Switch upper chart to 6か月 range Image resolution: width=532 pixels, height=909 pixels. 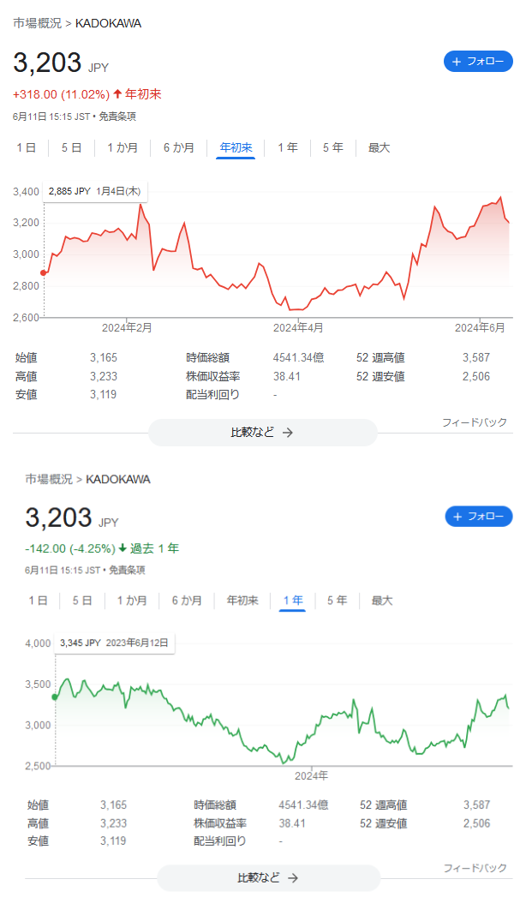pos(179,148)
